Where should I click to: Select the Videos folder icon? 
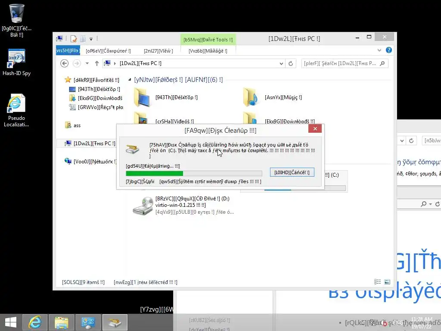[x=141, y=118]
